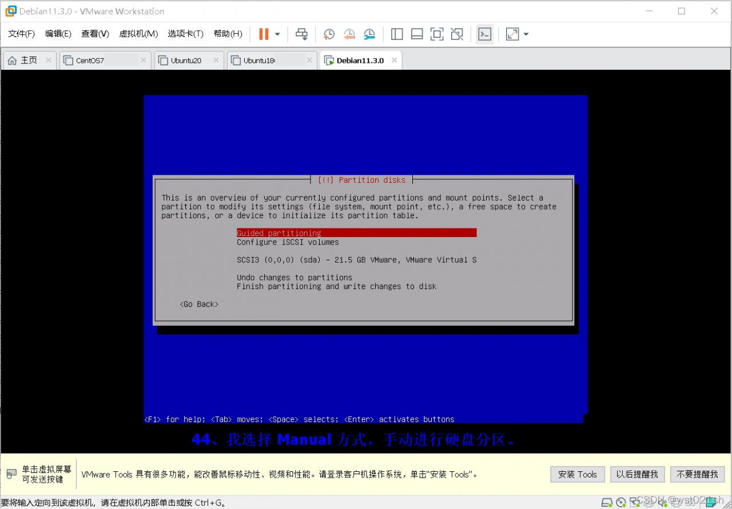Click the VM icon on Ubuntu18 tab
The height and width of the screenshot is (509, 732).
coord(236,60)
